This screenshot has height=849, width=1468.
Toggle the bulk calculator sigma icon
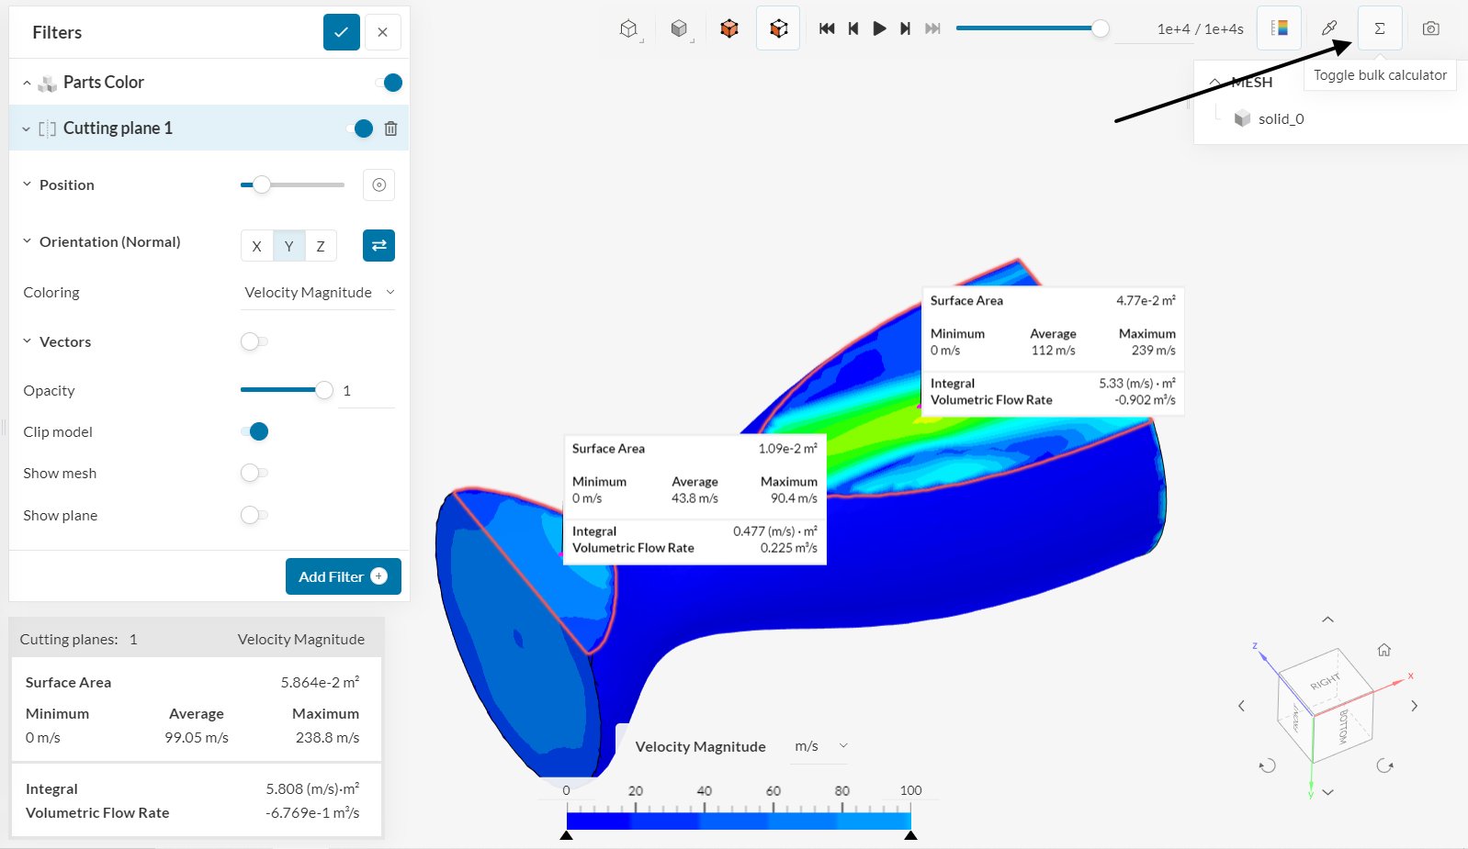pyautogui.click(x=1379, y=28)
